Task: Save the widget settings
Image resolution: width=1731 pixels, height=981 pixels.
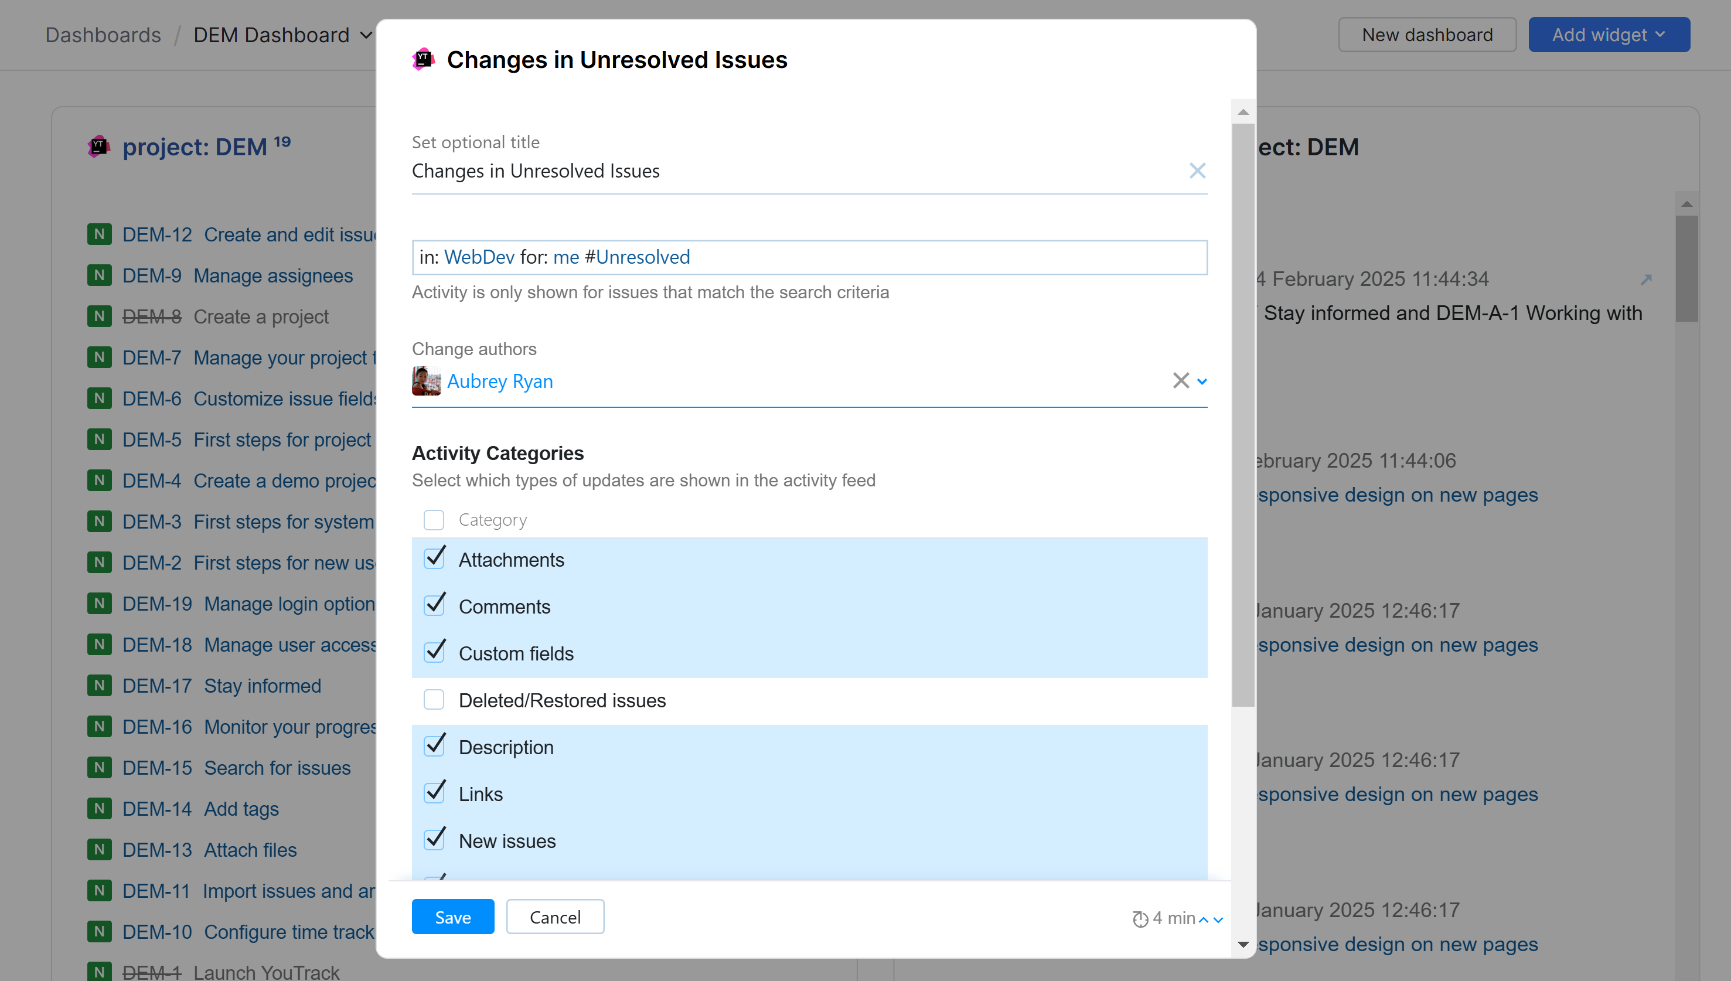Action: point(452,917)
